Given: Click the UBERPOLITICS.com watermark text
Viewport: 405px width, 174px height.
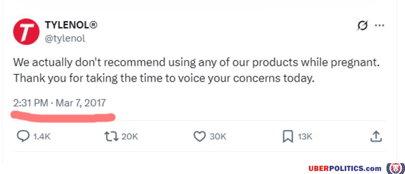Looking at the screenshot, I should click(x=345, y=168).
